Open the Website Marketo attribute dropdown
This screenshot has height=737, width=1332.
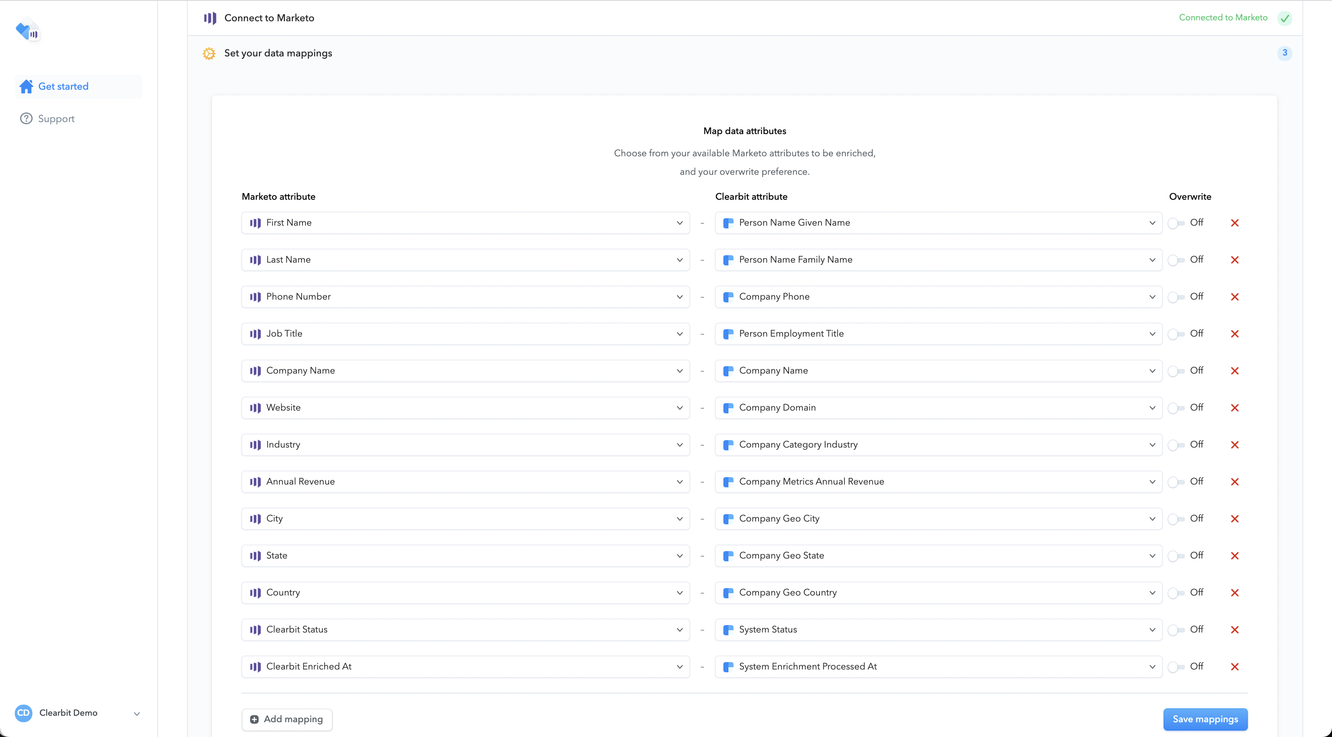tap(465, 408)
